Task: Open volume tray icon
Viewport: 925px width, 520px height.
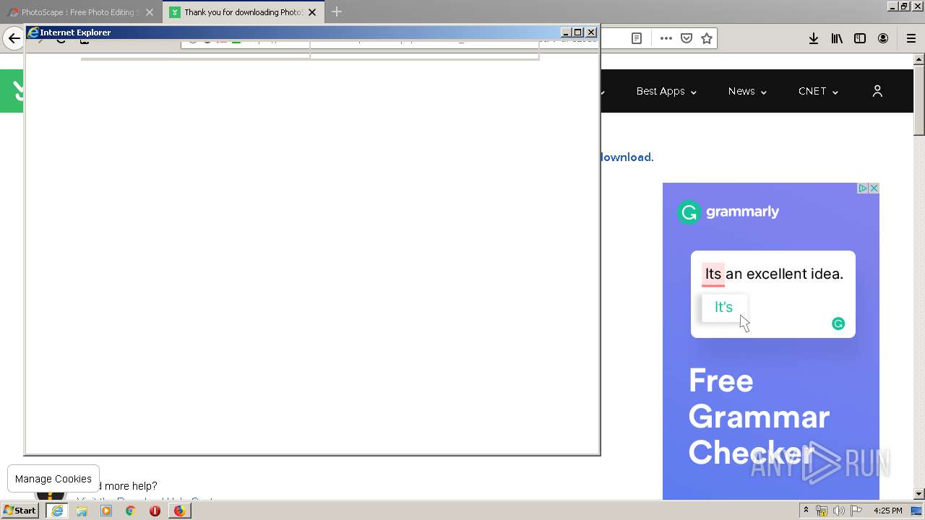Action: pyautogui.click(x=839, y=511)
